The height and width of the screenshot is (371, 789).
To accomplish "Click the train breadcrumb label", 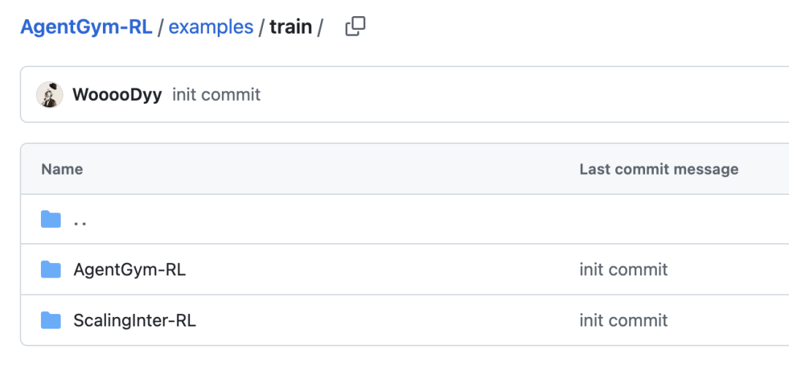I will [291, 27].
